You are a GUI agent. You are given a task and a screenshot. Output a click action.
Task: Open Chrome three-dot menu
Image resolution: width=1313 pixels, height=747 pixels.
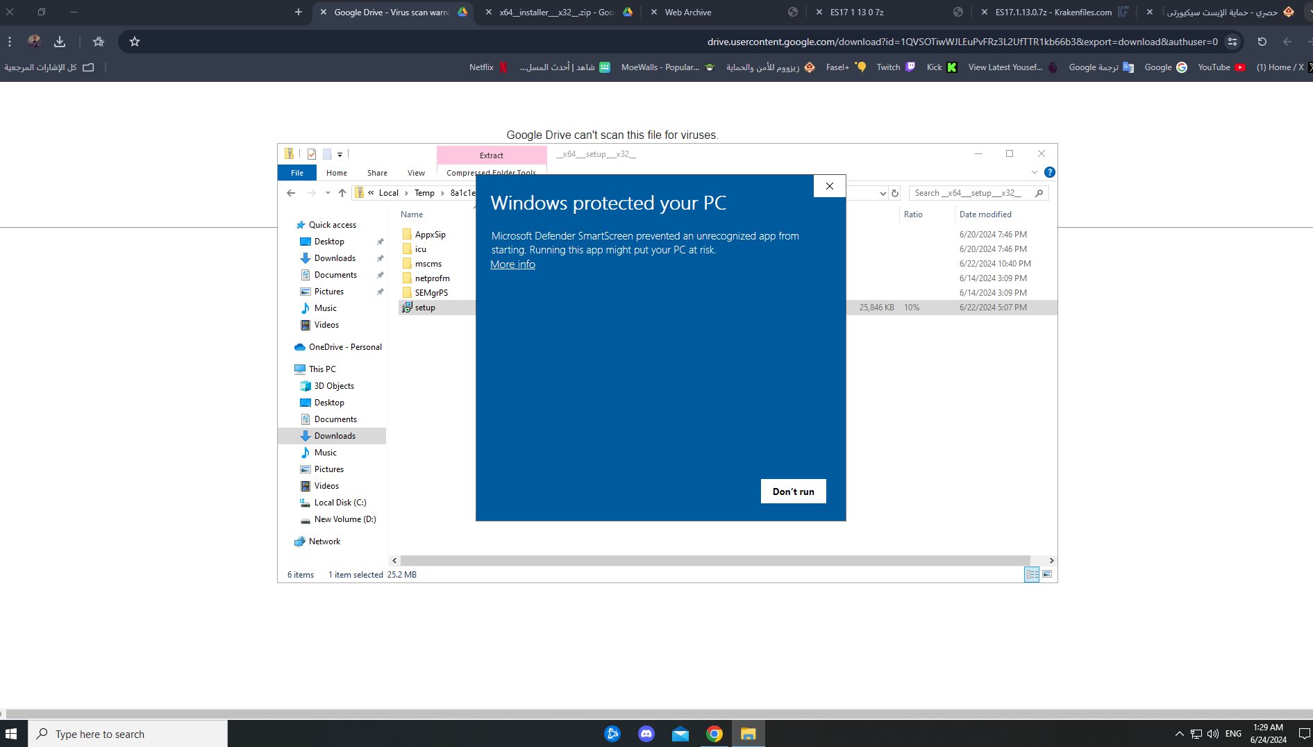click(10, 42)
